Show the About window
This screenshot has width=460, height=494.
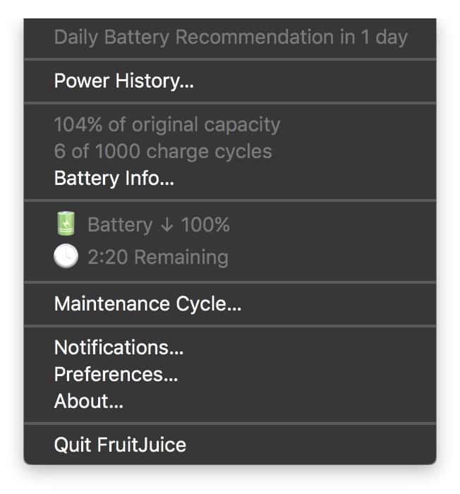88,402
